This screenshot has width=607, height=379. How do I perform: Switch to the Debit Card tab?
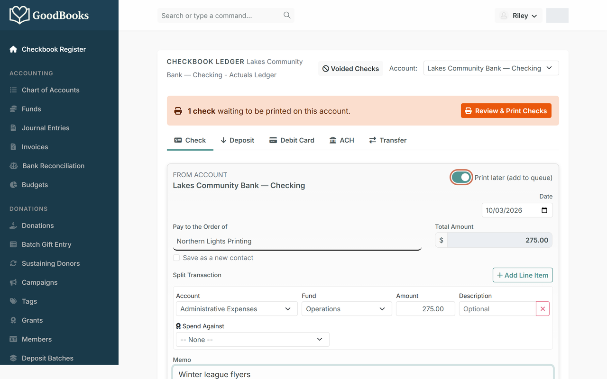[x=292, y=140]
